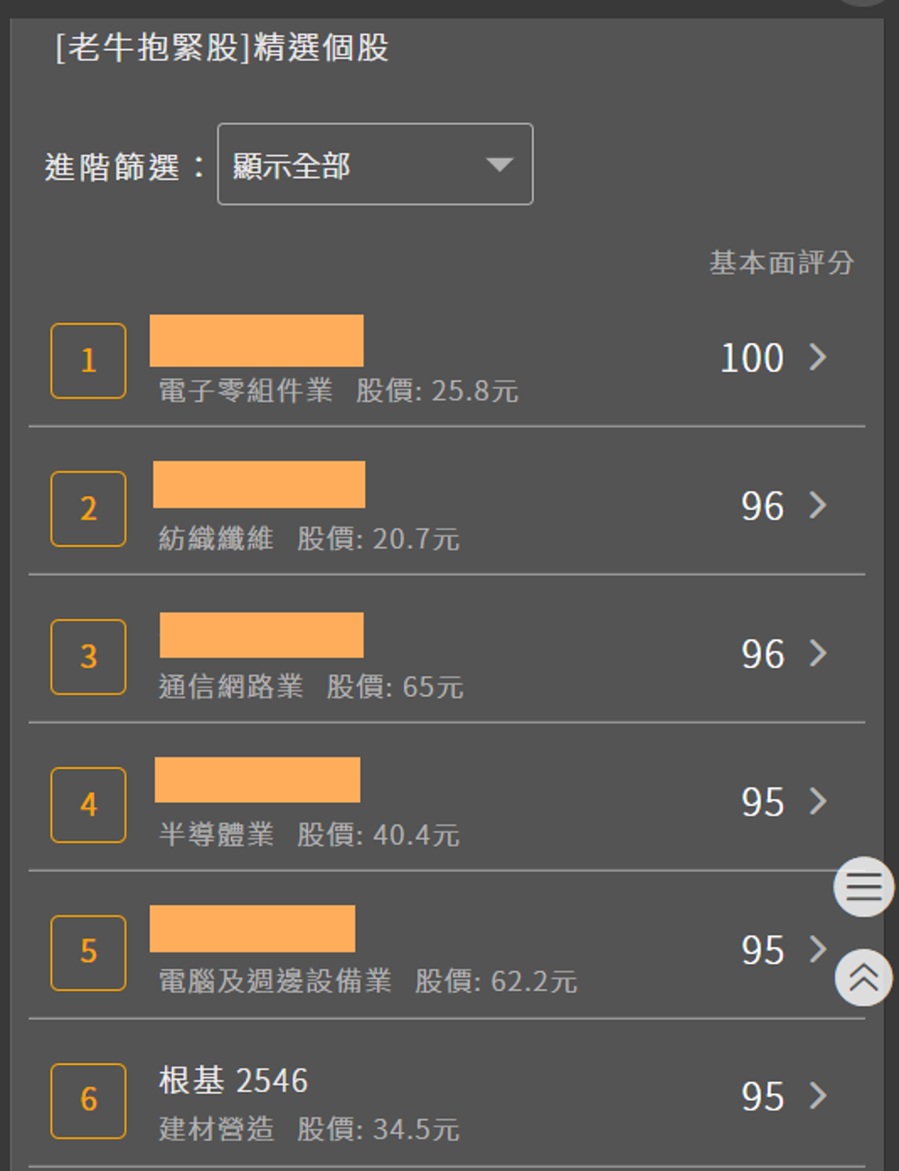
Task: Click rank number 3 badge
Action: pyautogui.click(x=88, y=657)
